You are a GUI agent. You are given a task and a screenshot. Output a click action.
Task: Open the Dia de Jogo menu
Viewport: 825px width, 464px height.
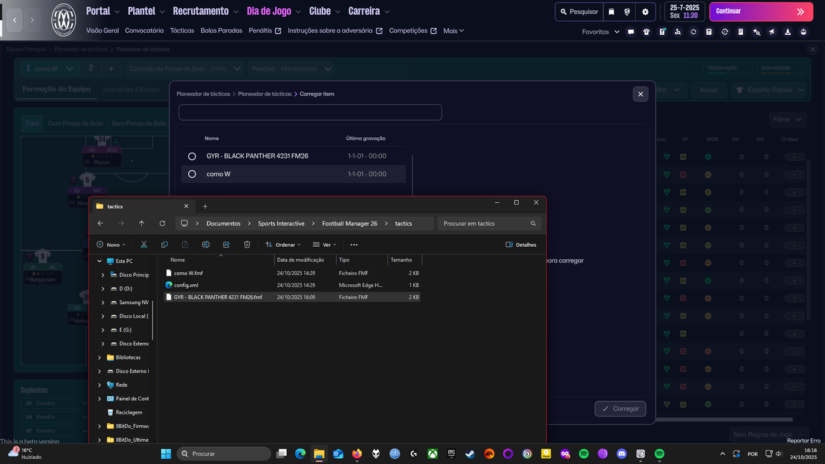tap(274, 11)
